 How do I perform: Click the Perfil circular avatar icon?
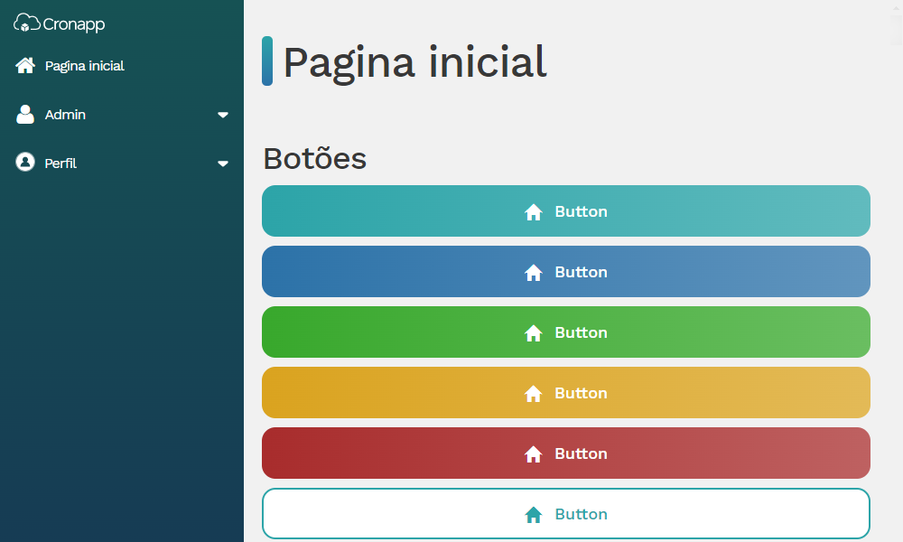[24, 163]
